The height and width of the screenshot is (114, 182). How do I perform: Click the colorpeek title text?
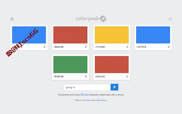(87, 19)
